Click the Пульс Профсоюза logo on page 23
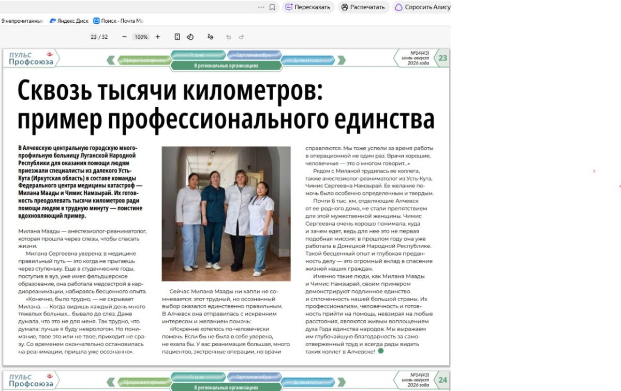 coord(31,58)
